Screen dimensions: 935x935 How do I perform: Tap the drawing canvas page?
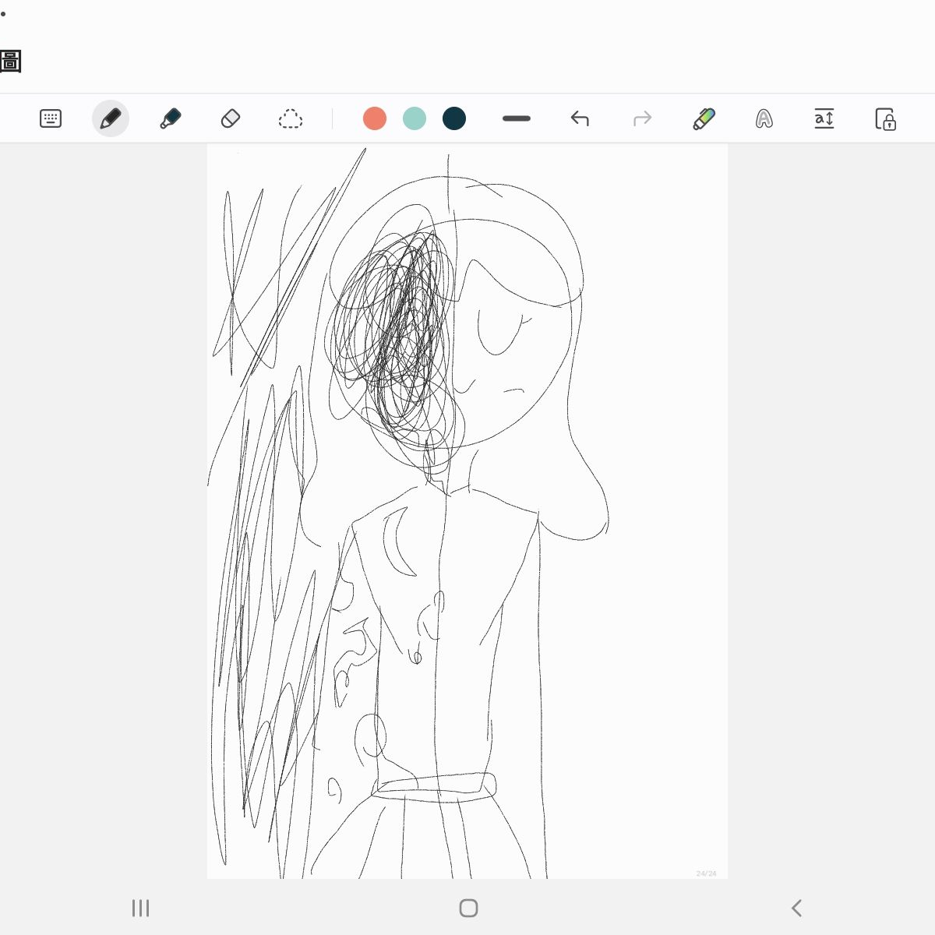coord(467,511)
